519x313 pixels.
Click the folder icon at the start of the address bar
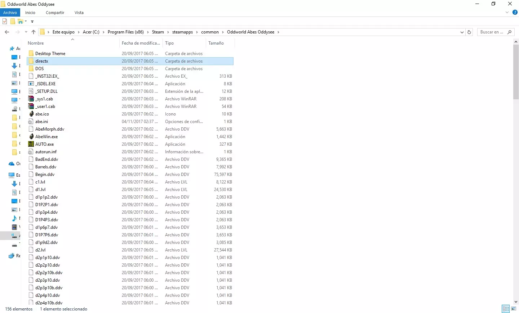pos(42,32)
